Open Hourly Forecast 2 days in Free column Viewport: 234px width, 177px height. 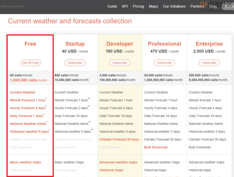click(28, 108)
